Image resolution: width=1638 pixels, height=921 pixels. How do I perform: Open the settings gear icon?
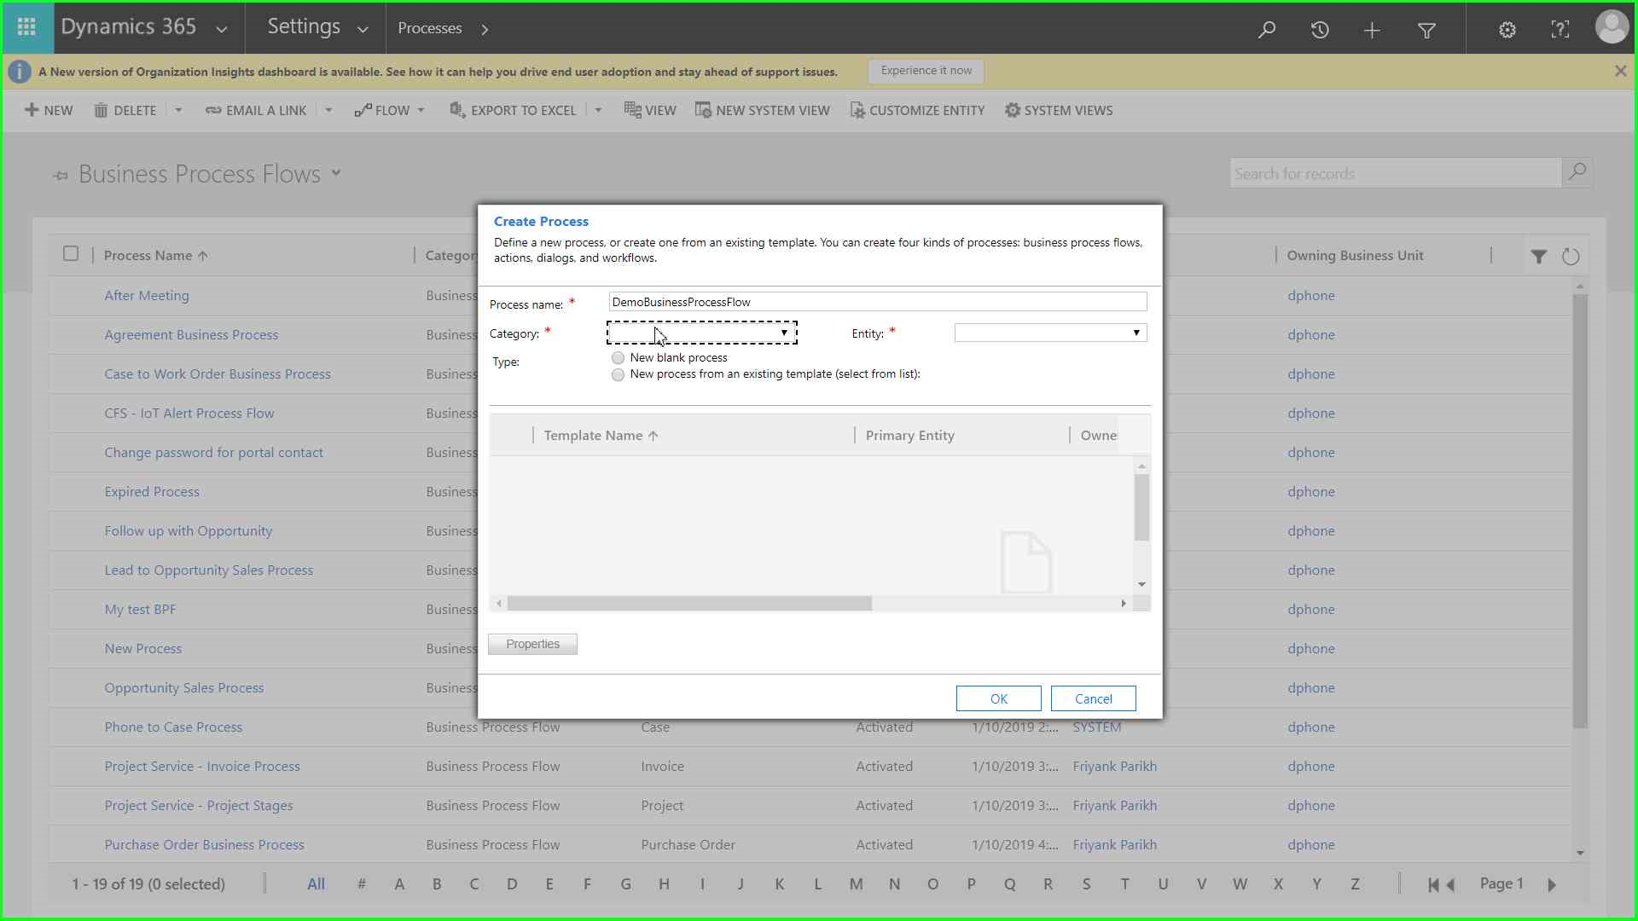pos(1507,30)
